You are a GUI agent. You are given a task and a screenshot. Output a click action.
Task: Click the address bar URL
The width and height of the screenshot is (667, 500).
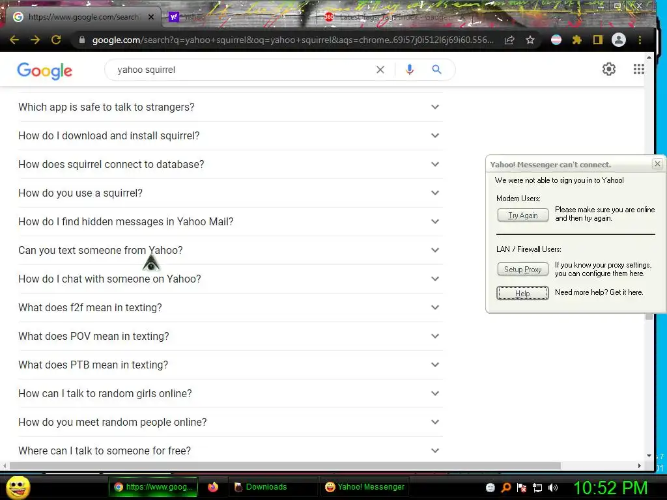tap(292, 40)
